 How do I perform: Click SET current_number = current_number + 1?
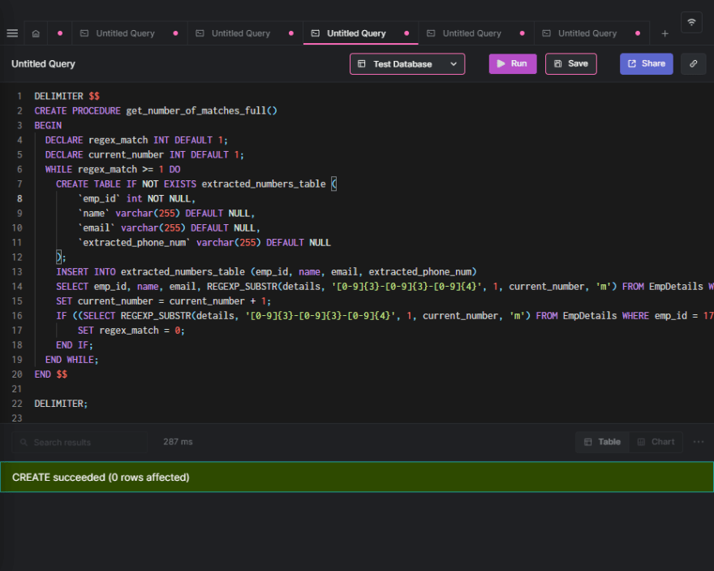(x=163, y=301)
